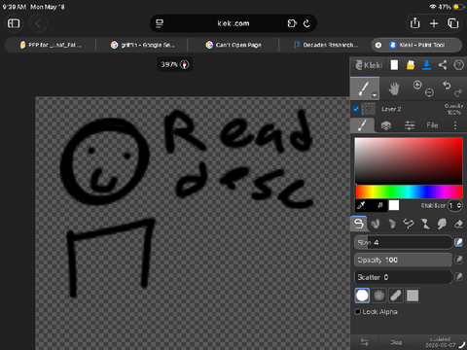The height and width of the screenshot is (350, 467).
Task: Switch to the Can't Open Page tab
Action: point(233,45)
